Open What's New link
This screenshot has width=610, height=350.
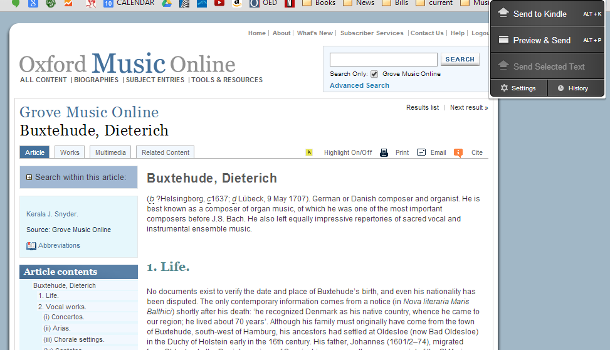[315, 33]
